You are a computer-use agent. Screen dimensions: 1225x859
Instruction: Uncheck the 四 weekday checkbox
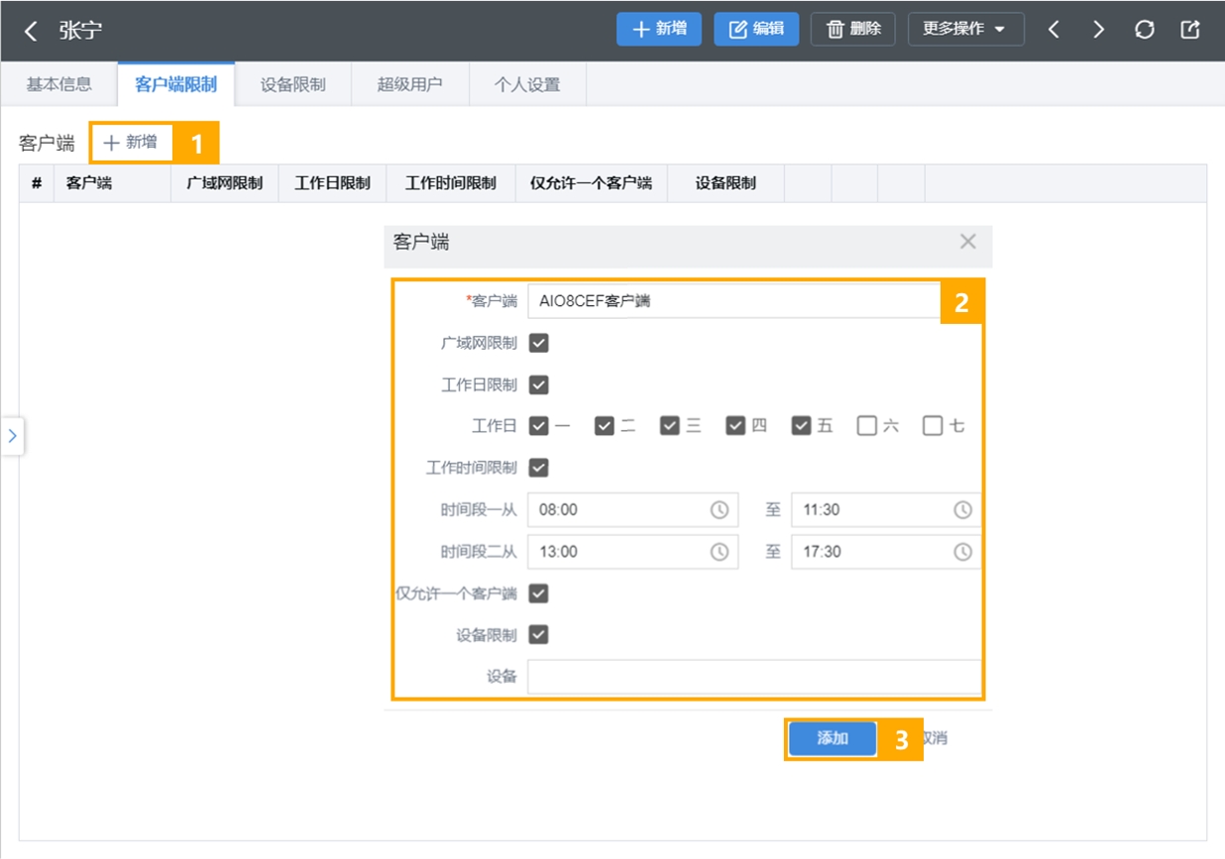pyautogui.click(x=735, y=426)
